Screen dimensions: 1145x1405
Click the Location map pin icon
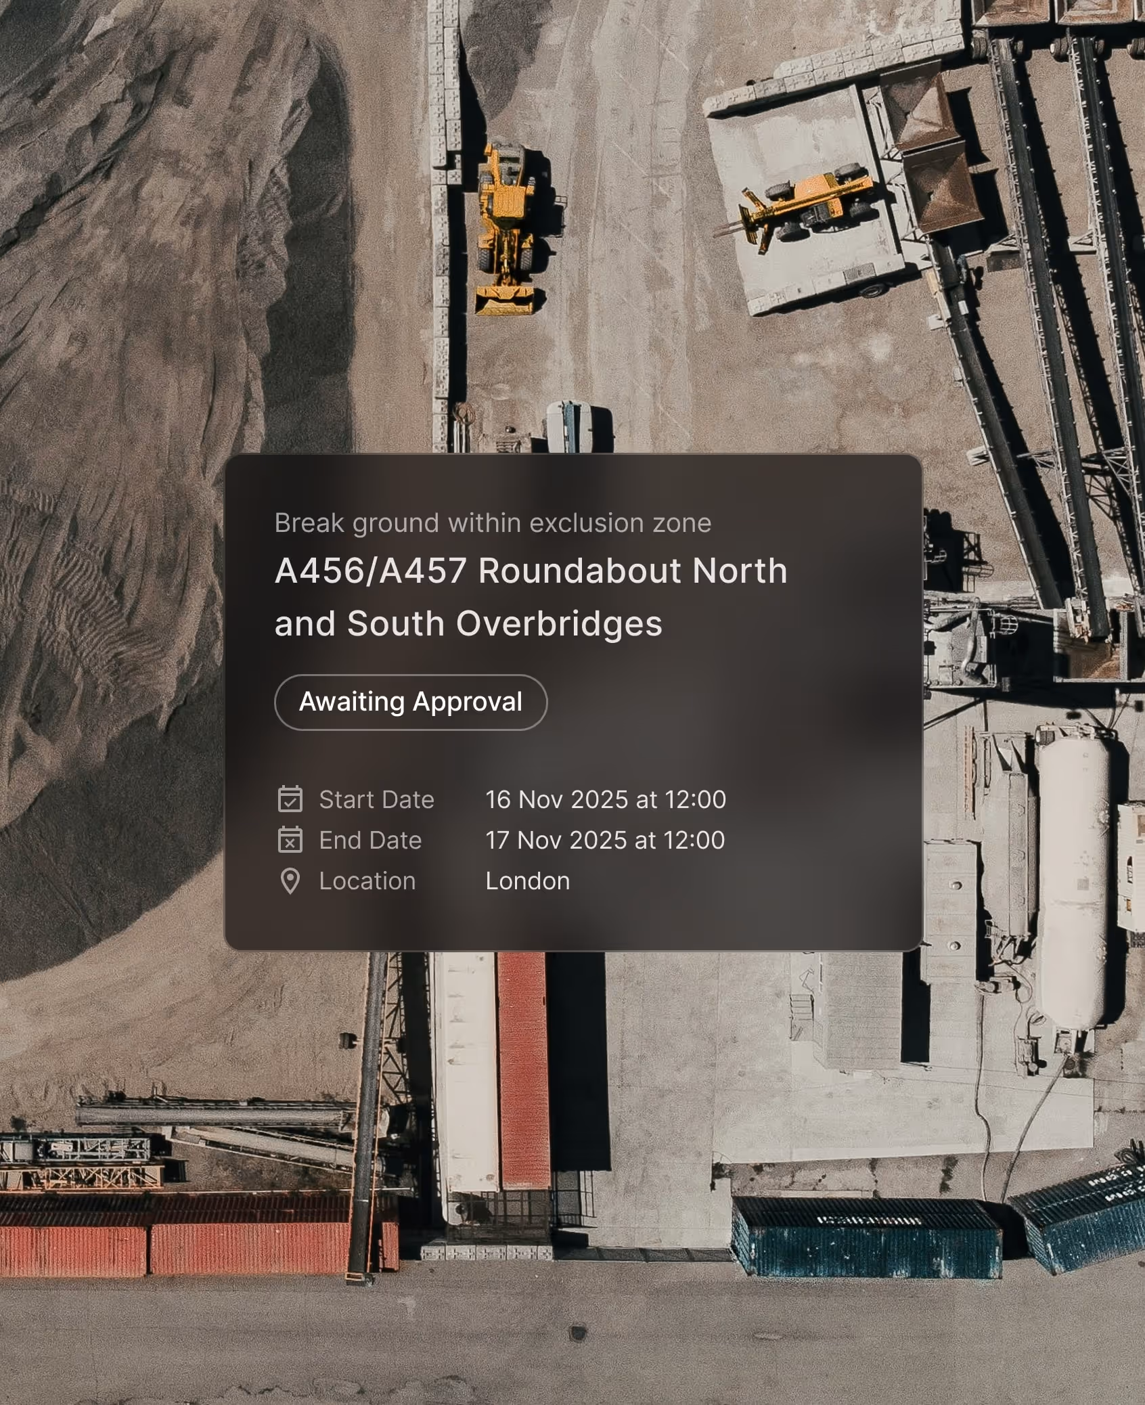[x=290, y=880]
